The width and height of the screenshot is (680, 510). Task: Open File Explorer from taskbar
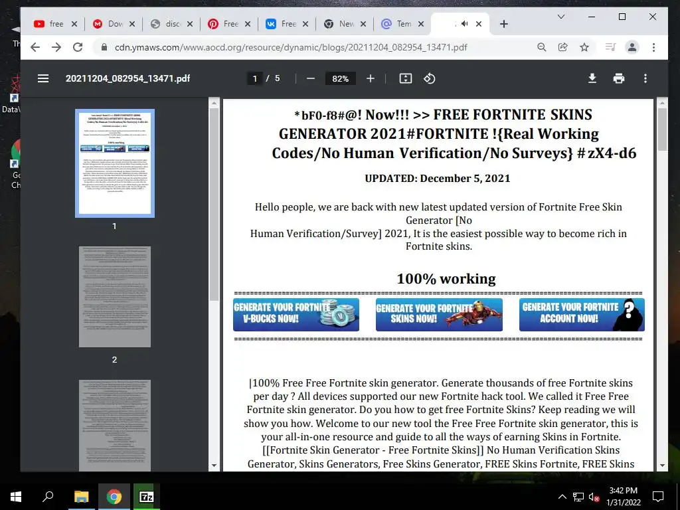click(81, 497)
